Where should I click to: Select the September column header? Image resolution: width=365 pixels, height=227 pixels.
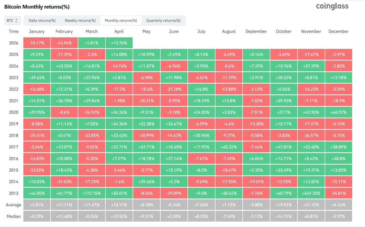point(256,31)
